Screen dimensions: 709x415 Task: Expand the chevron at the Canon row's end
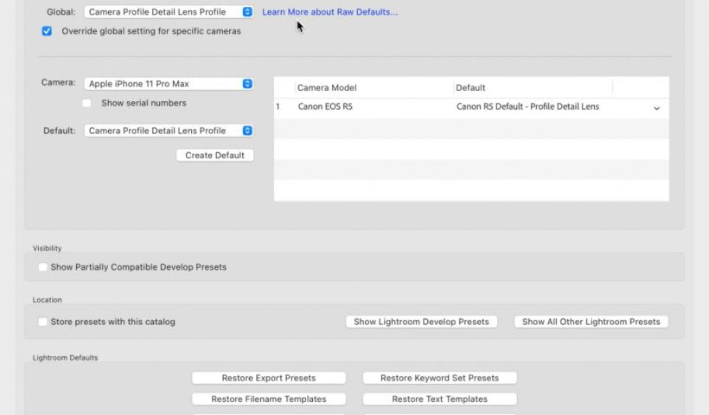point(656,108)
